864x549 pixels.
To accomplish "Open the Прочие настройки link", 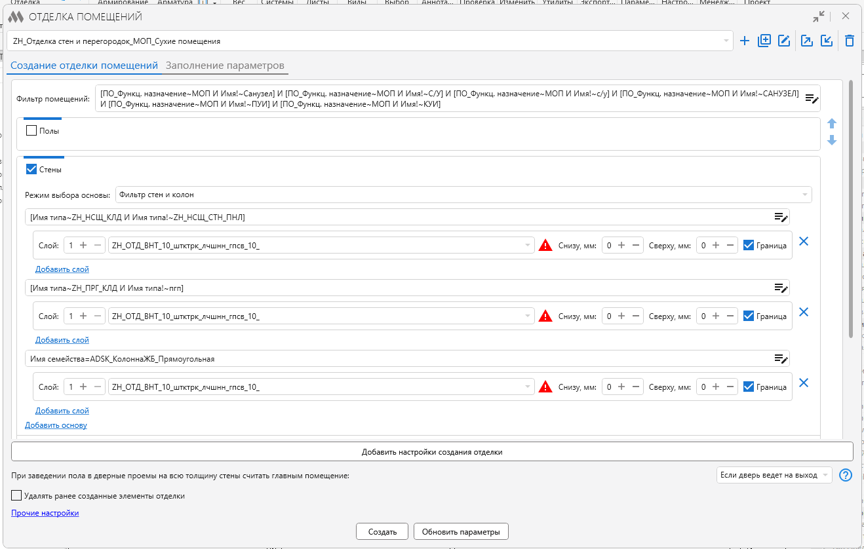I will tap(45, 513).
